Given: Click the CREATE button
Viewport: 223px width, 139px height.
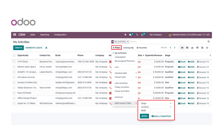Looking at the screenshot, I should [18, 48].
